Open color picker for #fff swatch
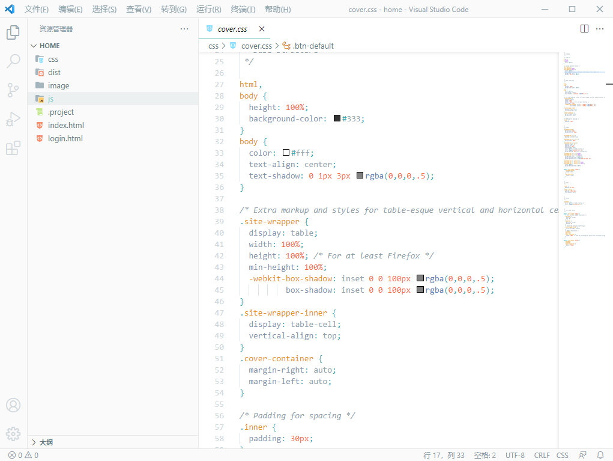 click(286, 153)
